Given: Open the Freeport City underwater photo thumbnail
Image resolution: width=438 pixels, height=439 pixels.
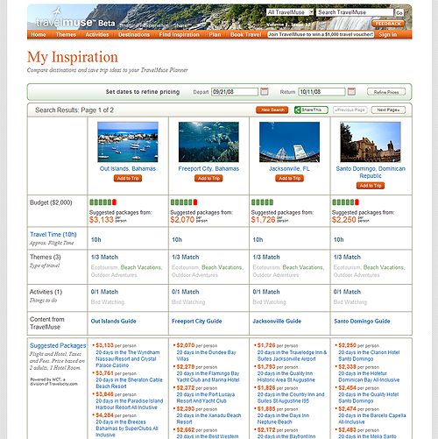Looking at the screenshot, I should click(x=208, y=142).
